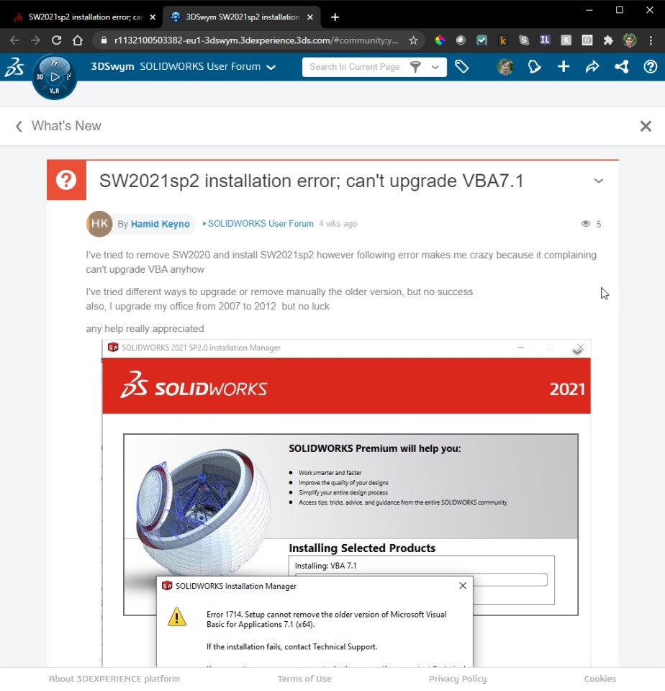The height and width of the screenshot is (691, 665).
Task: Reload the current page
Action: (x=56, y=40)
